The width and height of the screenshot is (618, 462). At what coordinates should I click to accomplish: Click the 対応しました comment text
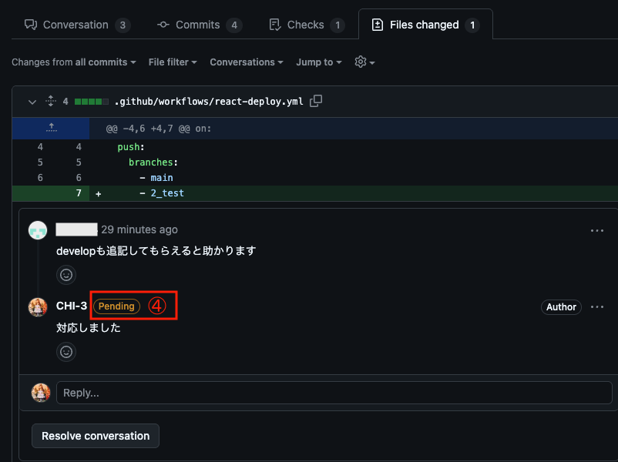pyautogui.click(x=89, y=328)
